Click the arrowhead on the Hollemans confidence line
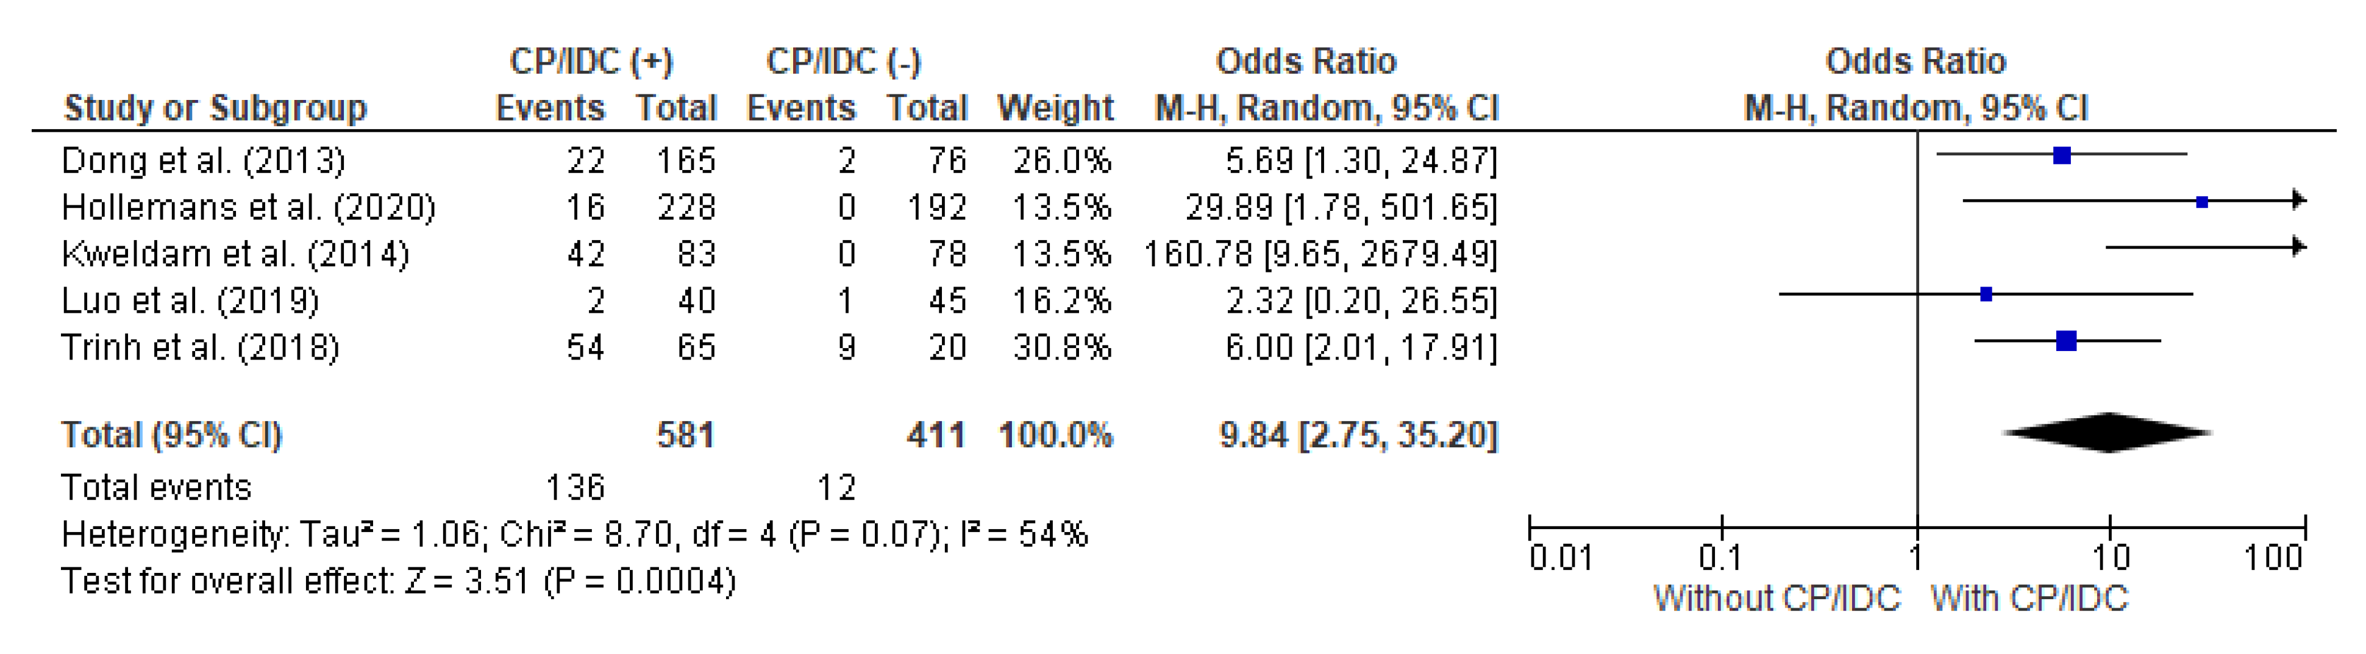 pos(2299,199)
